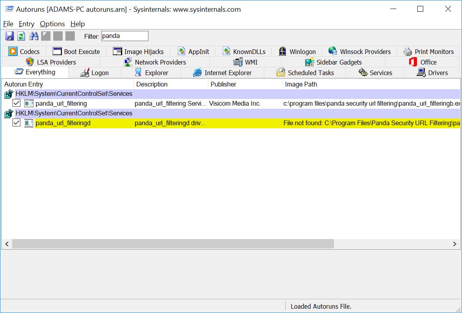Click the Image Hijacks tab icon
Viewport: 462px width, 313px height.
117,51
